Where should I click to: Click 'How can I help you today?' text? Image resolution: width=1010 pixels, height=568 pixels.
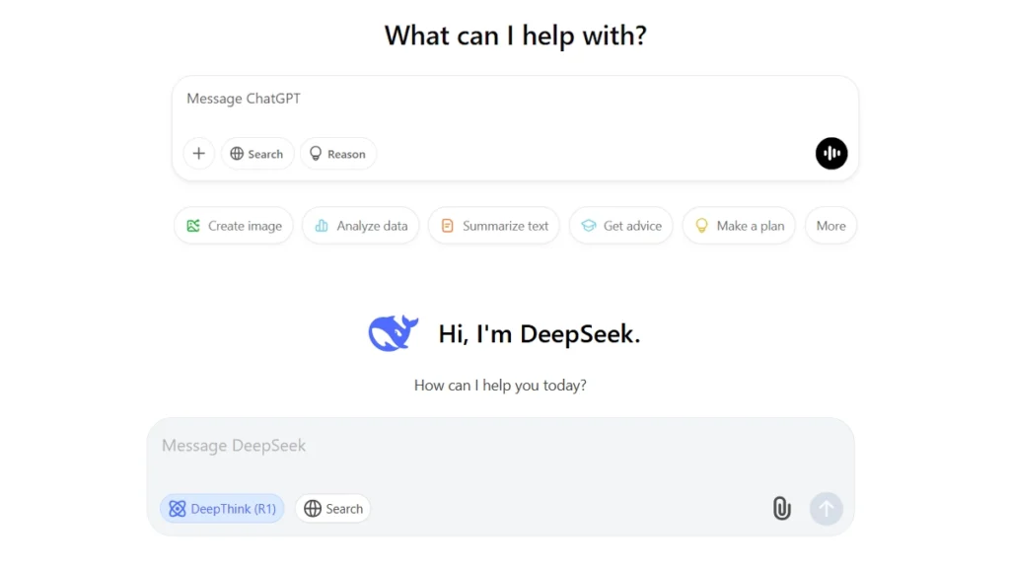tap(500, 386)
